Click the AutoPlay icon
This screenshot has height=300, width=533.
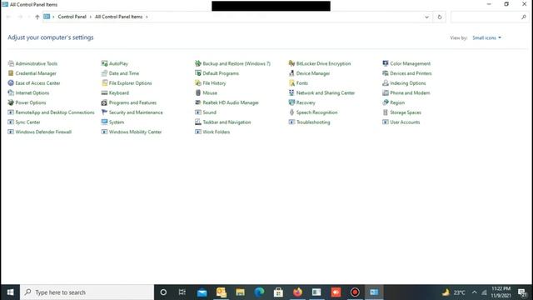click(x=104, y=63)
